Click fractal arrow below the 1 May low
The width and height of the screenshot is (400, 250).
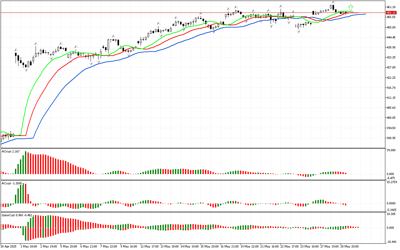tap(26, 70)
